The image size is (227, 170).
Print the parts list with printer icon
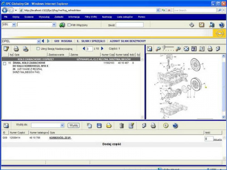tap(16, 49)
